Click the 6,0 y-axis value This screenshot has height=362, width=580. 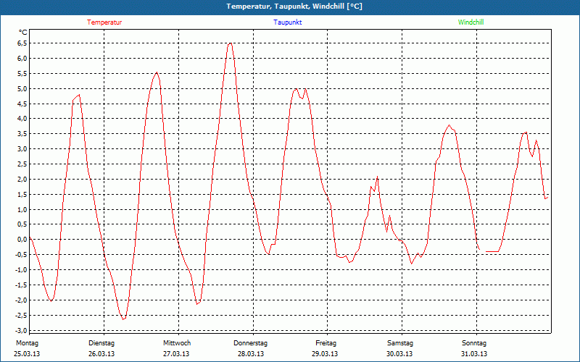[22, 59]
